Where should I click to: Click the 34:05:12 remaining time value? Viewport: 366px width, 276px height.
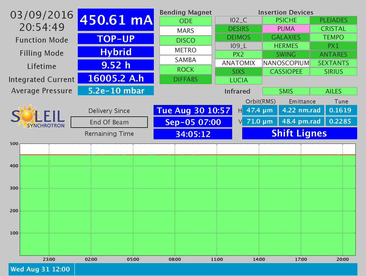pos(193,134)
